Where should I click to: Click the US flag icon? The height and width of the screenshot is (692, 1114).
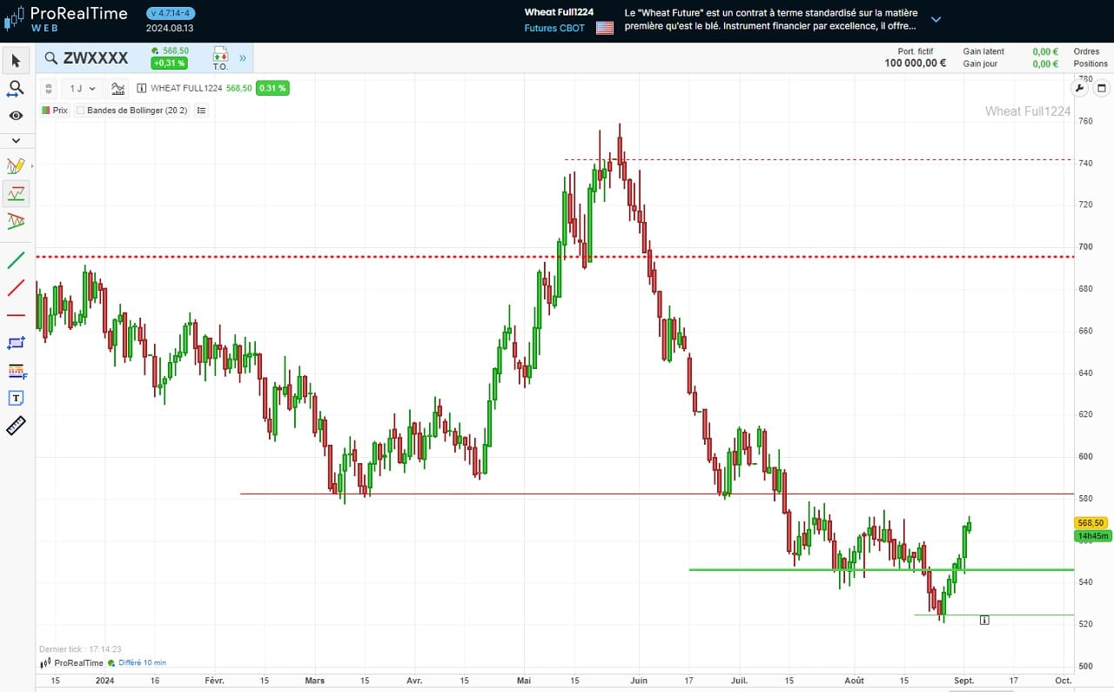[x=605, y=28]
